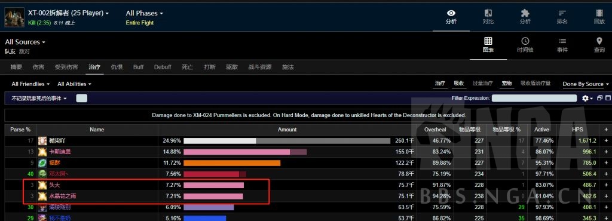Toggle the 宠物 pets option

click(x=507, y=84)
